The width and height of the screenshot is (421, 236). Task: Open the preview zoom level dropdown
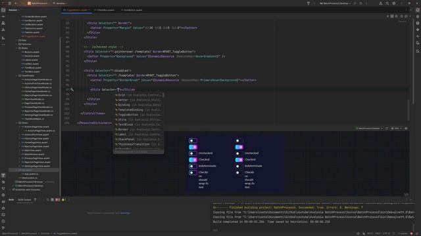396,128
